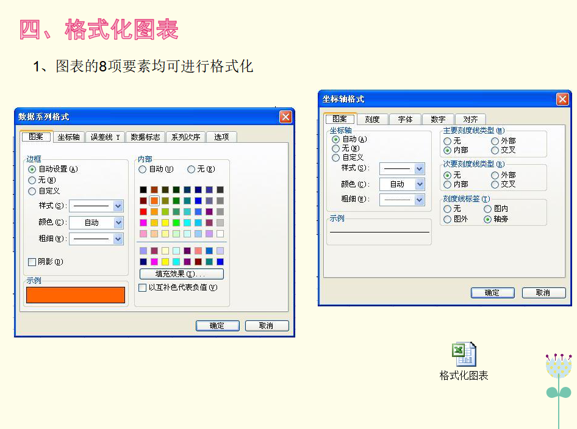The width and height of the screenshot is (577, 429).
Task: Enable the 阴影(D) shadow checkbox
Action: 32,262
